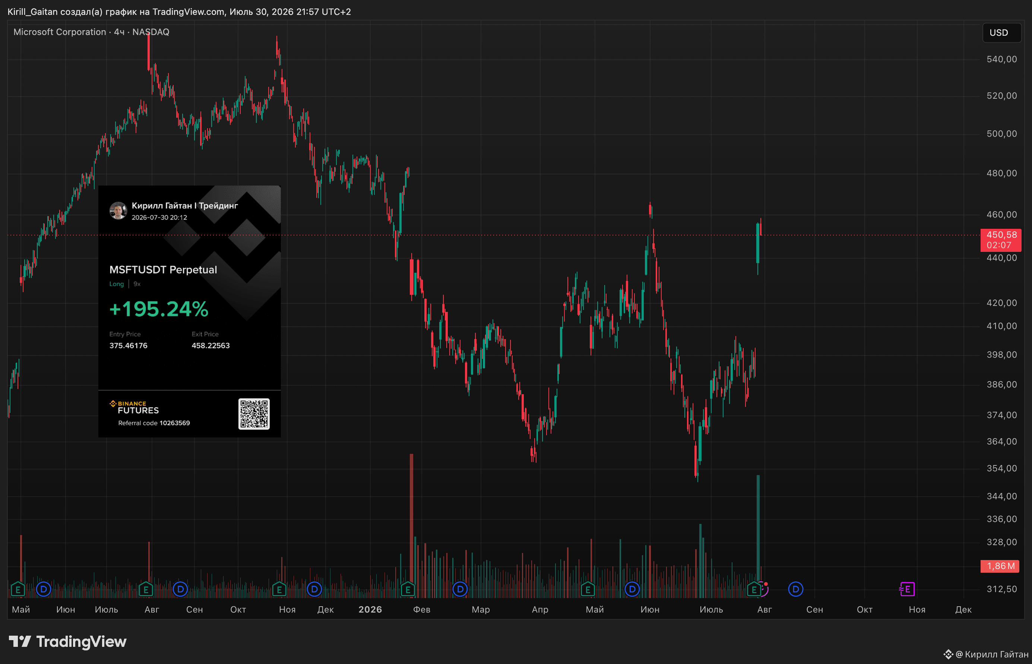Open the purple upcoming earnings marker
Viewport: 1032px width, 664px height.
(x=907, y=589)
